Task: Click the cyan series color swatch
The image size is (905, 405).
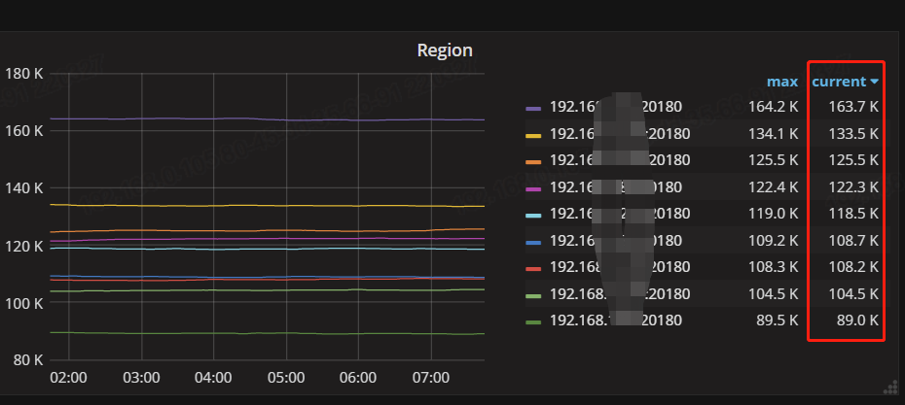Action: (x=533, y=215)
